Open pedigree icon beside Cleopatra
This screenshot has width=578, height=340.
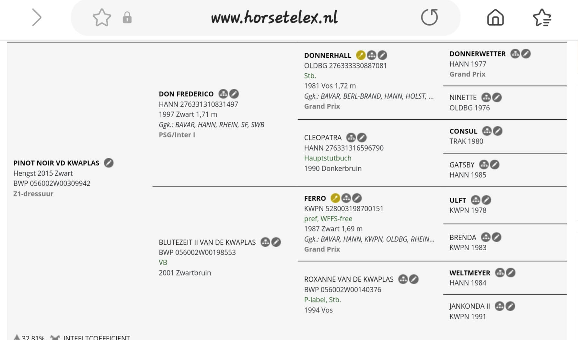[351, 137]
